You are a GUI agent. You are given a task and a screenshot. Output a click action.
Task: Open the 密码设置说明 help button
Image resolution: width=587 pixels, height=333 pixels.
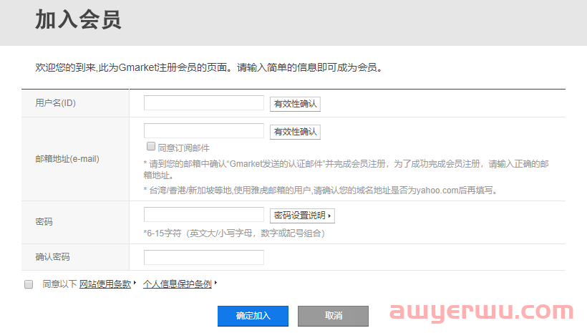pyautogui.click(x=302, y=216)
